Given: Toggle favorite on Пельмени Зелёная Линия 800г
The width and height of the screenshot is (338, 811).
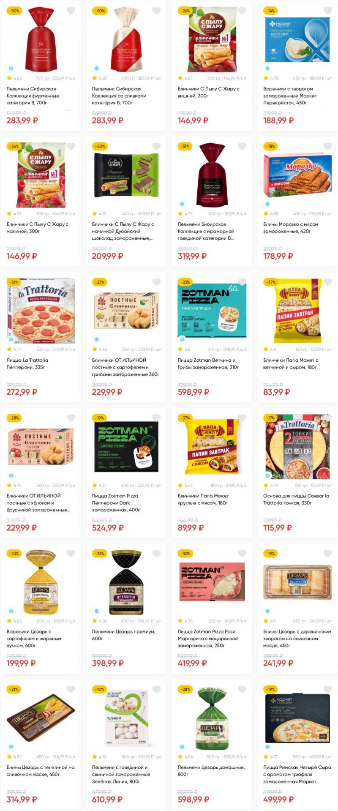Looking at the screenshot, I should 156,689.
